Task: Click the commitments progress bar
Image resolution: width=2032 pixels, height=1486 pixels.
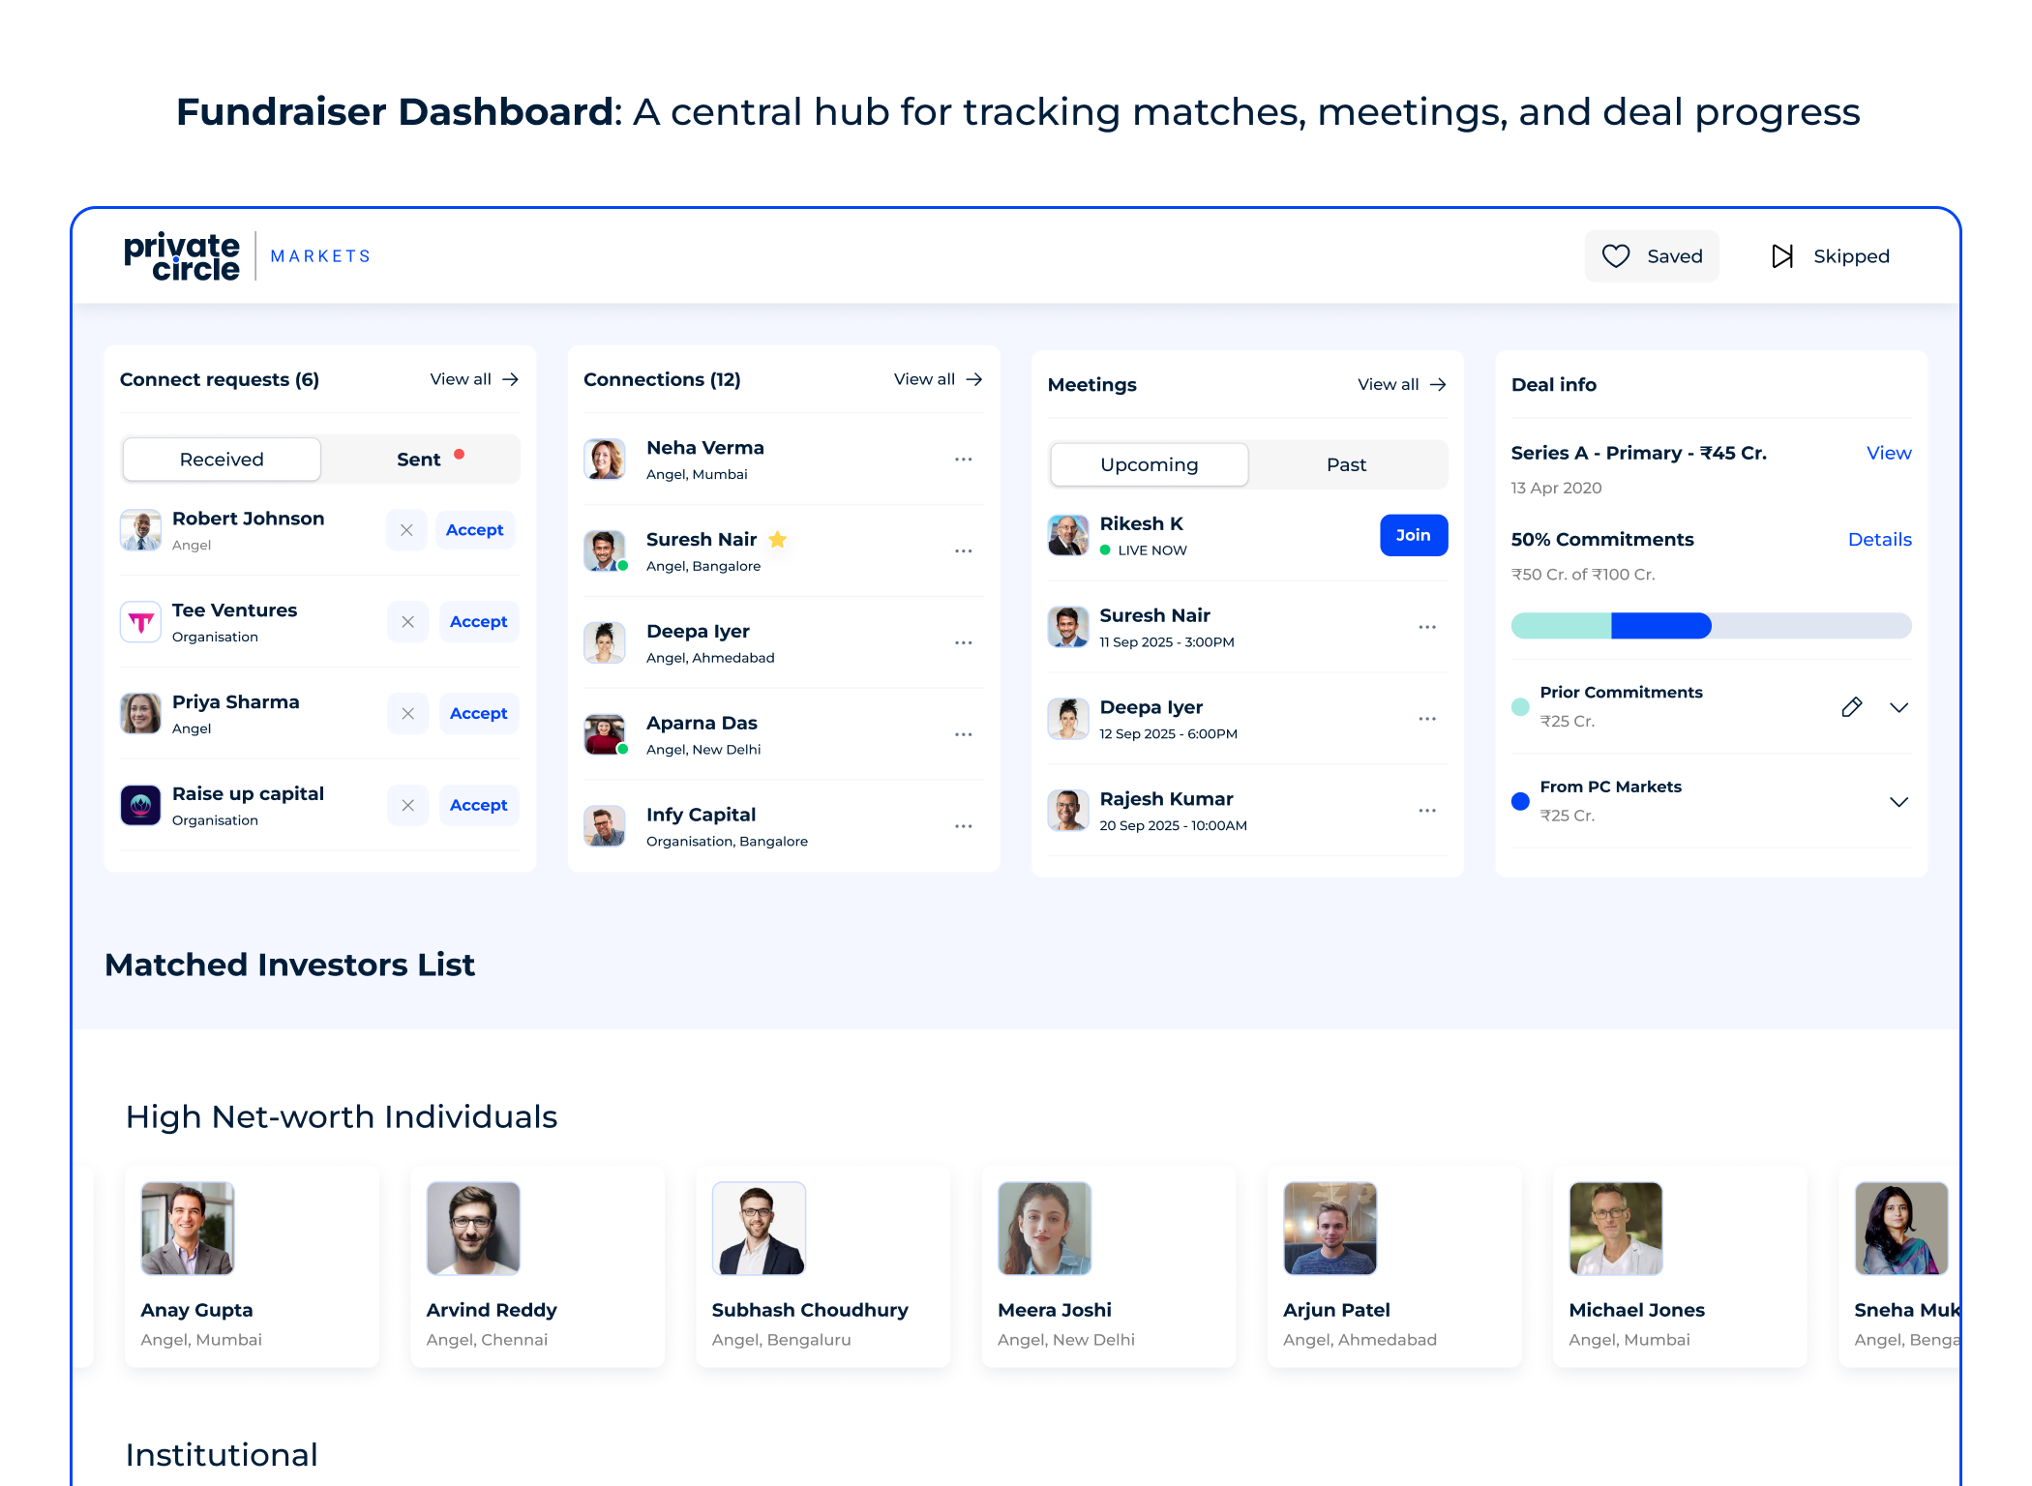Action: (1711, 626)
